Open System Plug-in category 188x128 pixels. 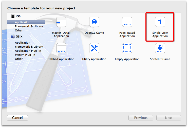pyautogui.click(x=25, y=55)
